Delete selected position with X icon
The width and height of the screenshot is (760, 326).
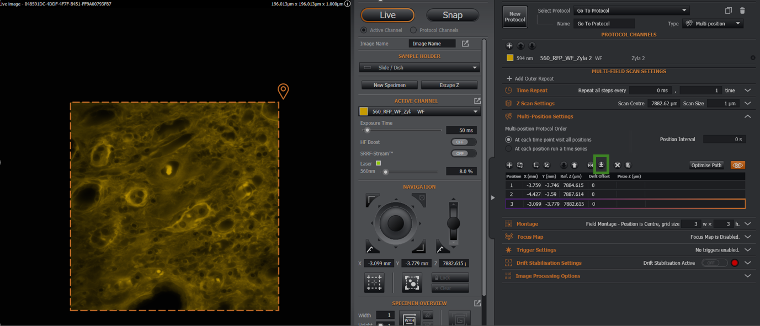(617, 165)
